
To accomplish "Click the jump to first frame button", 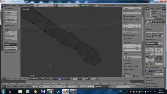I will (81, 86).
